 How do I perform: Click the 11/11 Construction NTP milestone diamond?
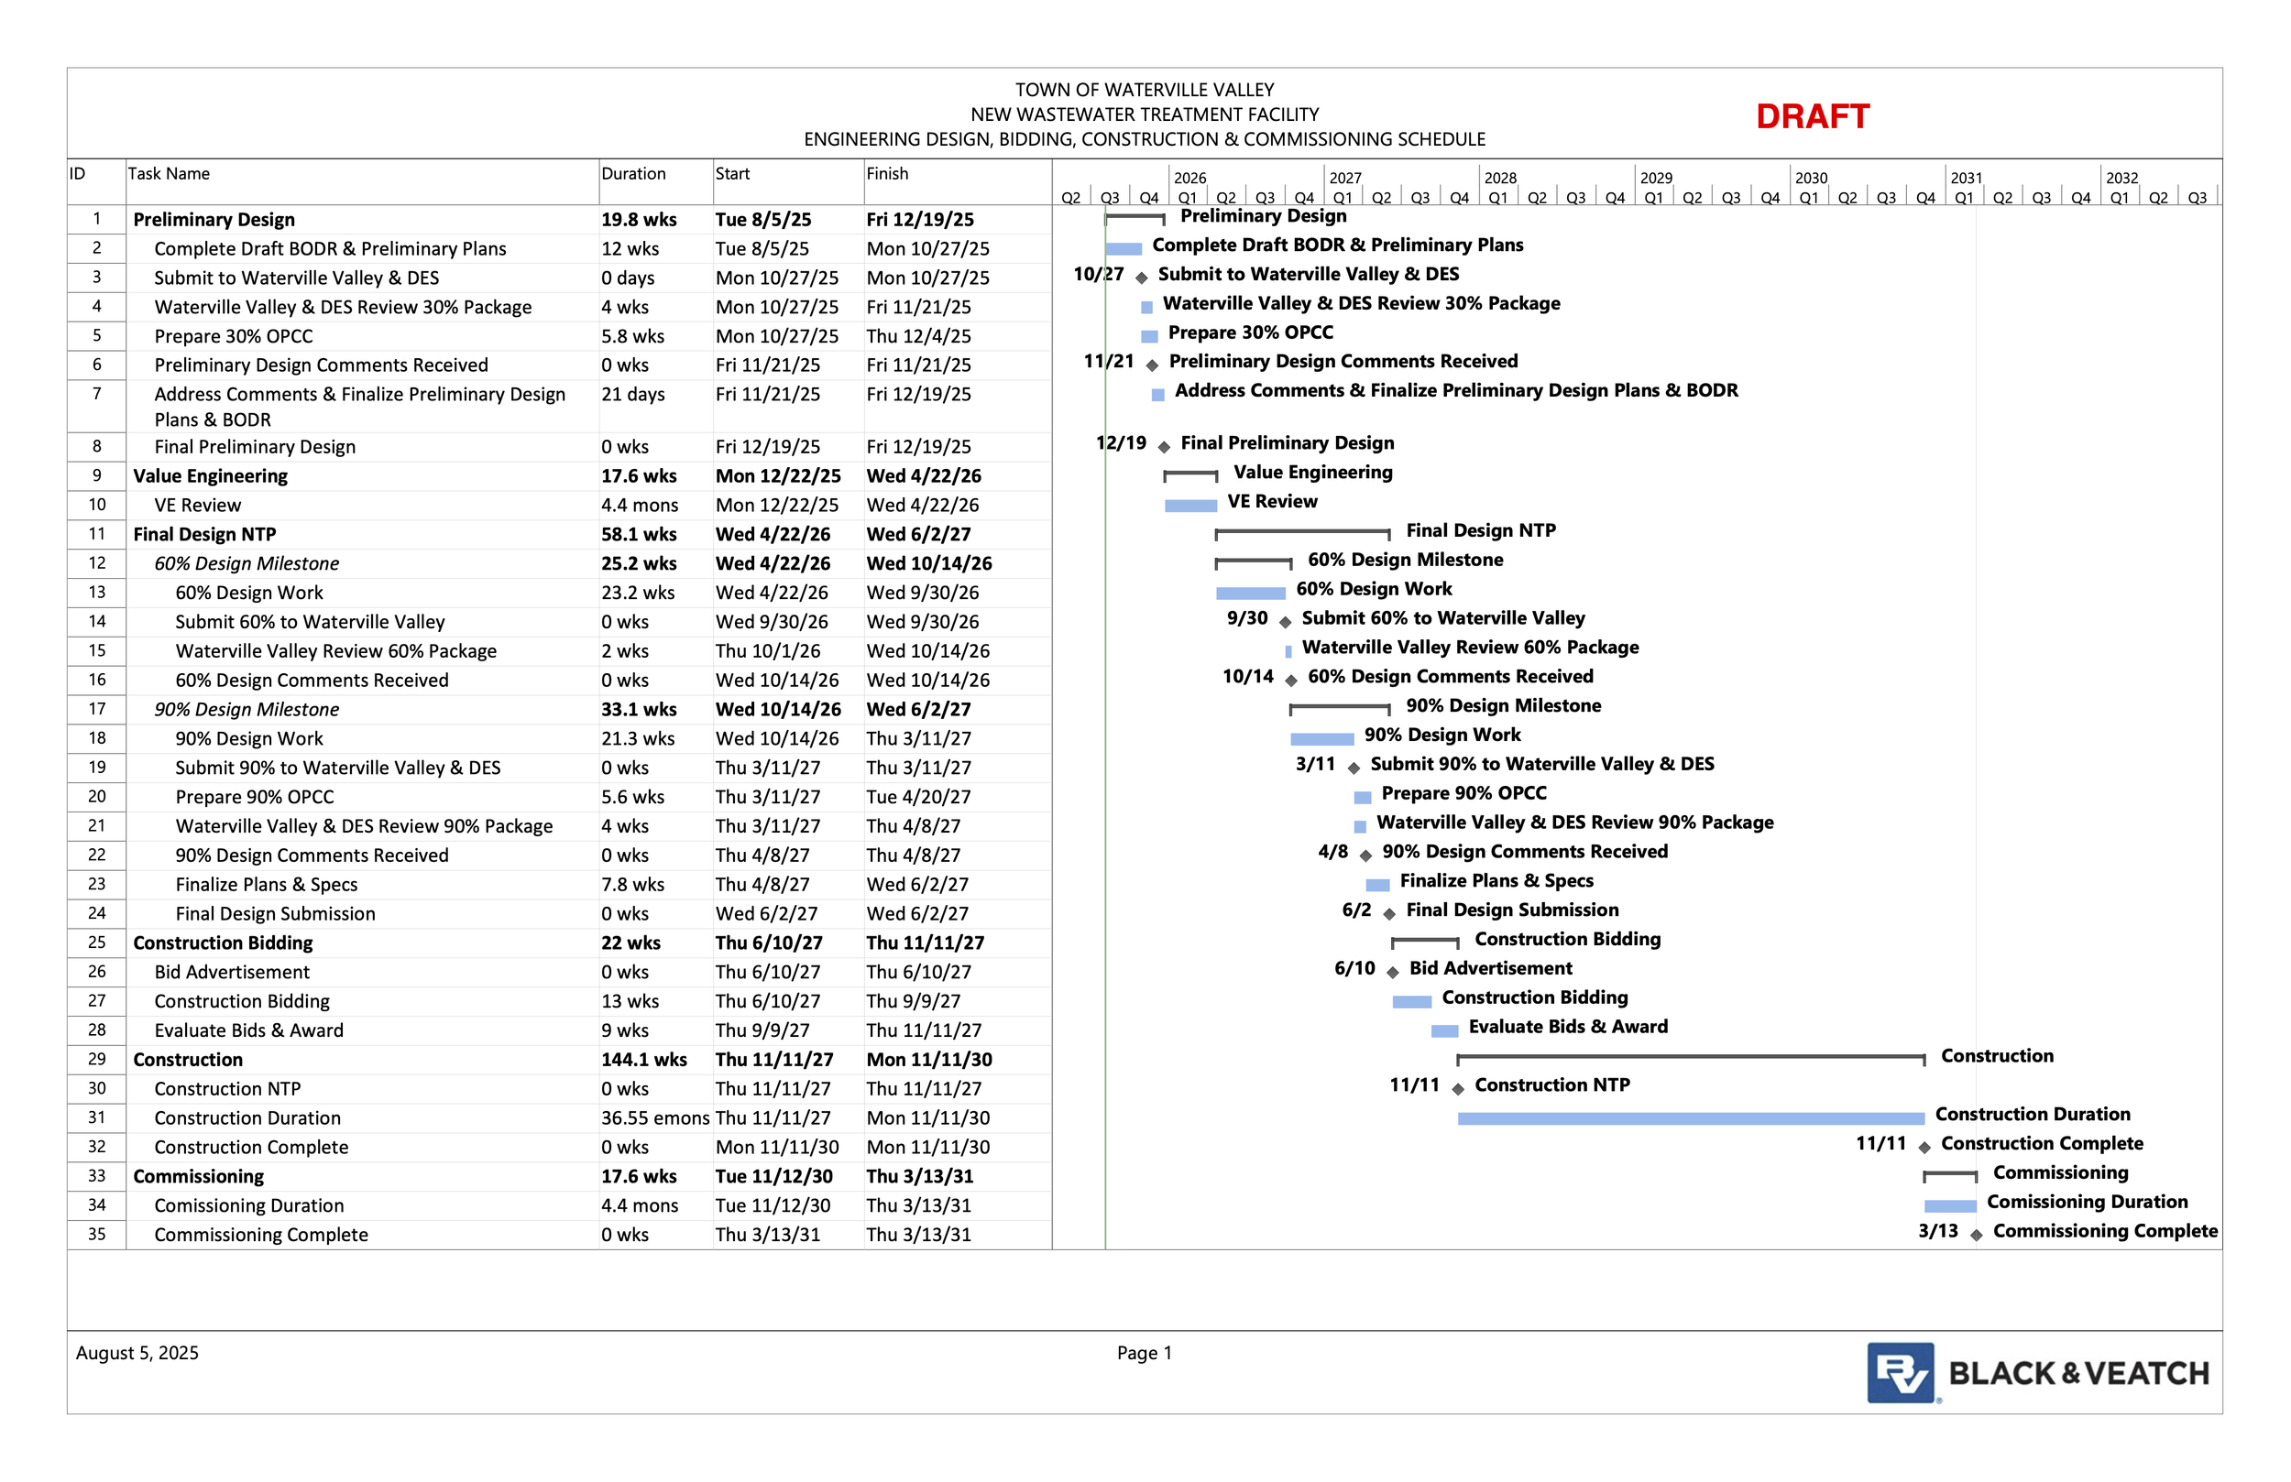click(1457, 1089)
